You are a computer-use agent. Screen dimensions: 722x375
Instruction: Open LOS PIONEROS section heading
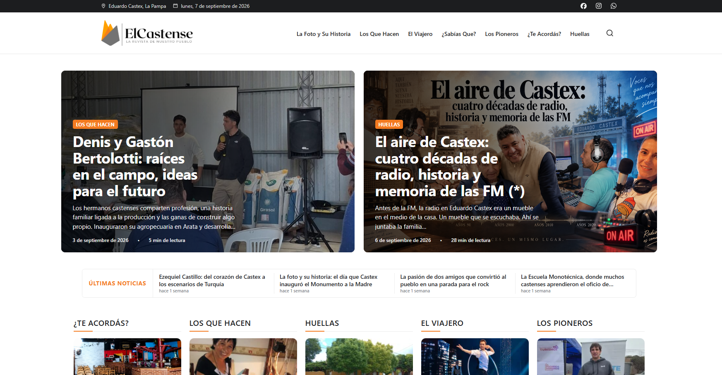point(565,323)
